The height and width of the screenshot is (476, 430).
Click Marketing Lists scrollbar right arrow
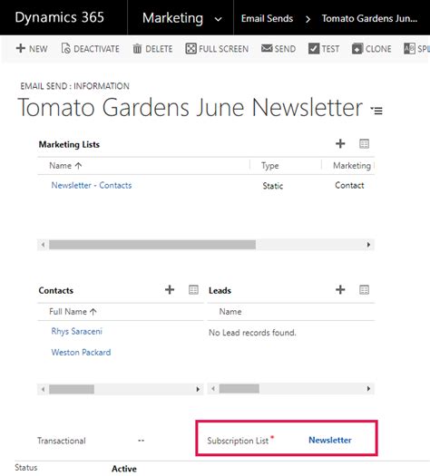tap(368, 245)
